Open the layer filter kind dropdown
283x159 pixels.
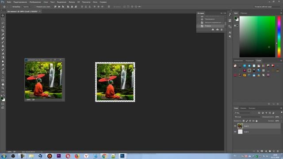point(243,113)
